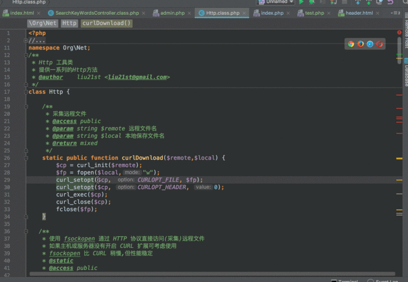Expand the folded comment on line 2
Image resolution: width=408 pixels, height=282 pixels.
pos(26,40)
